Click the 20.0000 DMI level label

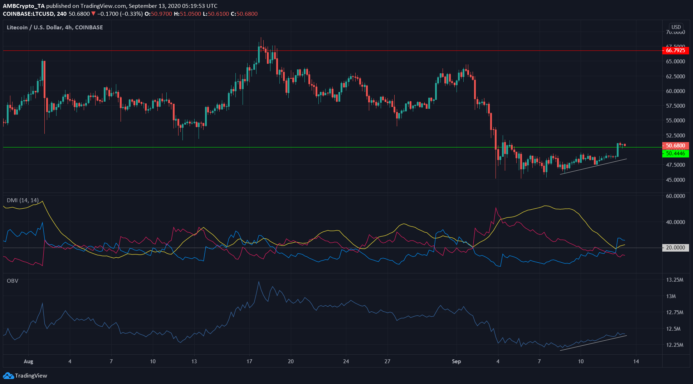(675, 248)
